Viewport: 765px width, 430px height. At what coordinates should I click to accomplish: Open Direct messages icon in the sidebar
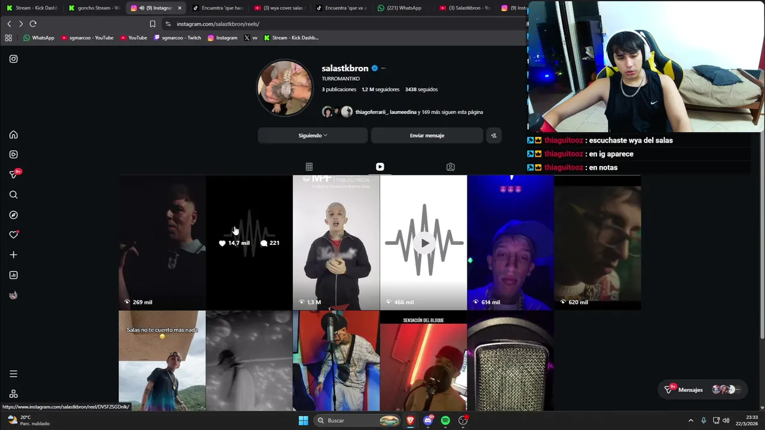coord(13,174)
